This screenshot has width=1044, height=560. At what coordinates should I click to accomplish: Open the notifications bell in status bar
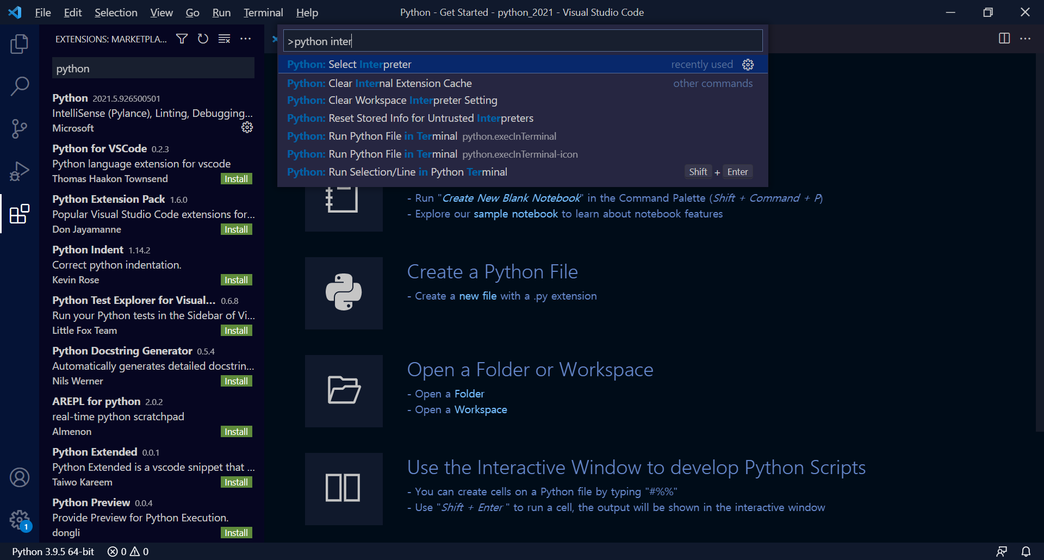point(1026,552)
